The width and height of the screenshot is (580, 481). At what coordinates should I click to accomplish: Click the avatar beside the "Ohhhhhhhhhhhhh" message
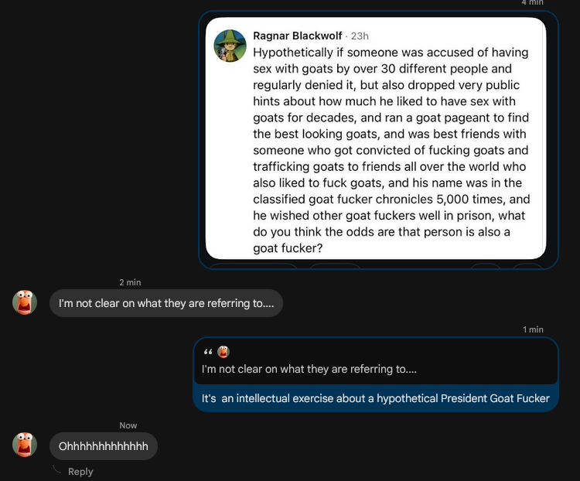pos(25,445)
